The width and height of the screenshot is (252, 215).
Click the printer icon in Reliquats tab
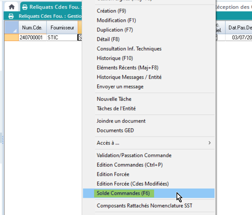coord(25,7)
